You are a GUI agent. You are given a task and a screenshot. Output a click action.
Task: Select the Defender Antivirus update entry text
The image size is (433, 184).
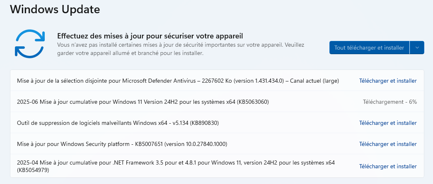tap(178, 81)
